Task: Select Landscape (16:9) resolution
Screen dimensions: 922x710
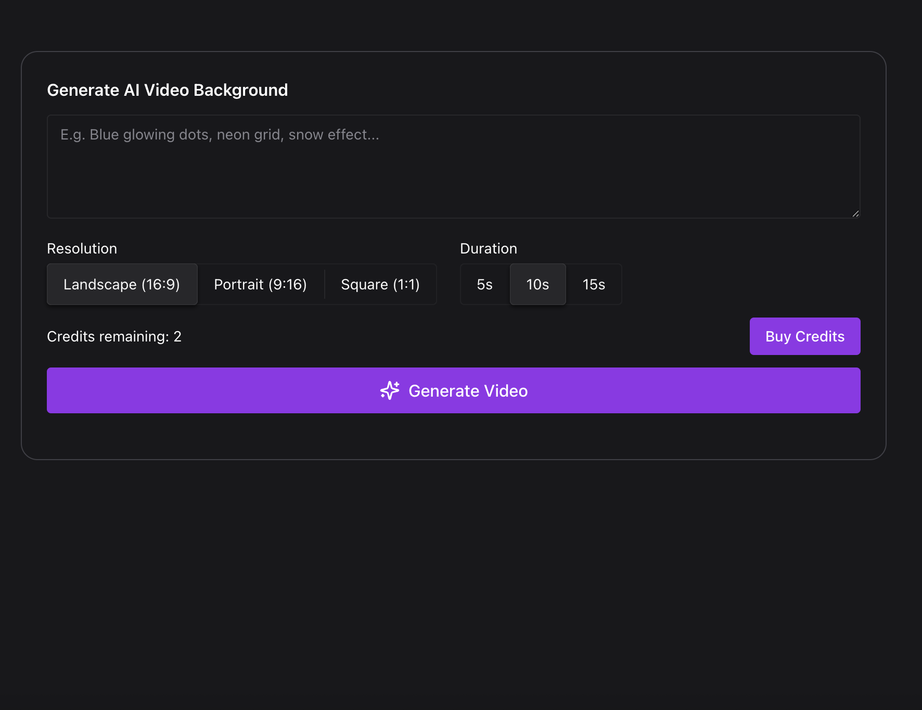Action: (x=122, y=284)
